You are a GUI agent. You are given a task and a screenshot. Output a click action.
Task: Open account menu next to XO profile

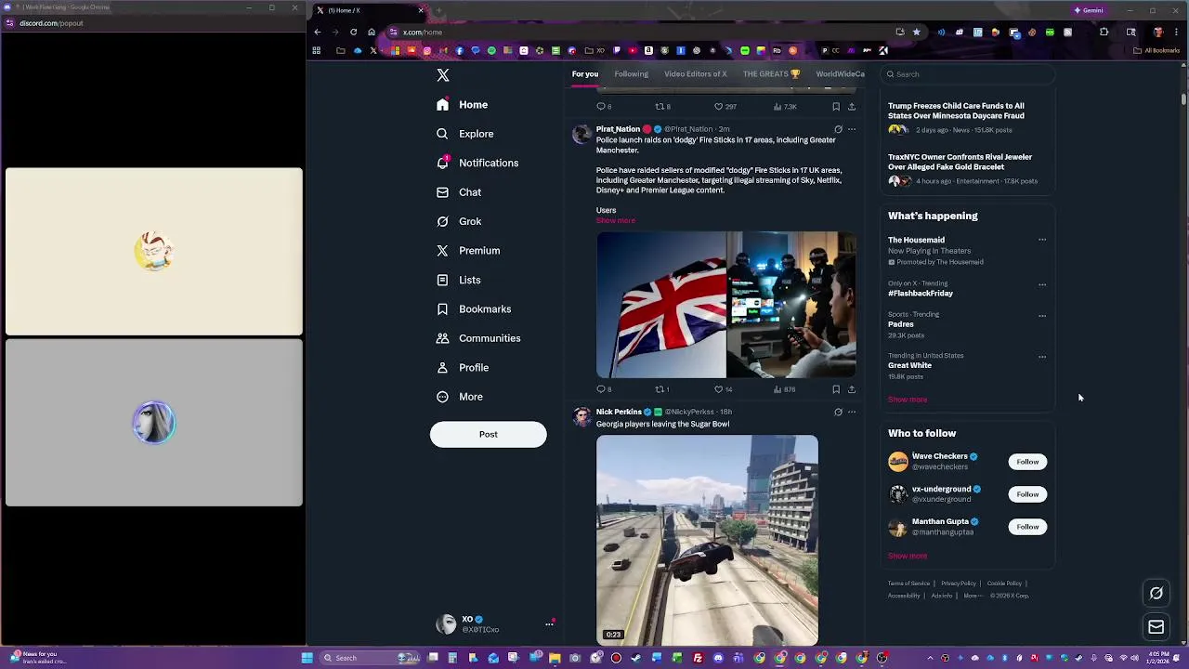click(x=549, y=624)
